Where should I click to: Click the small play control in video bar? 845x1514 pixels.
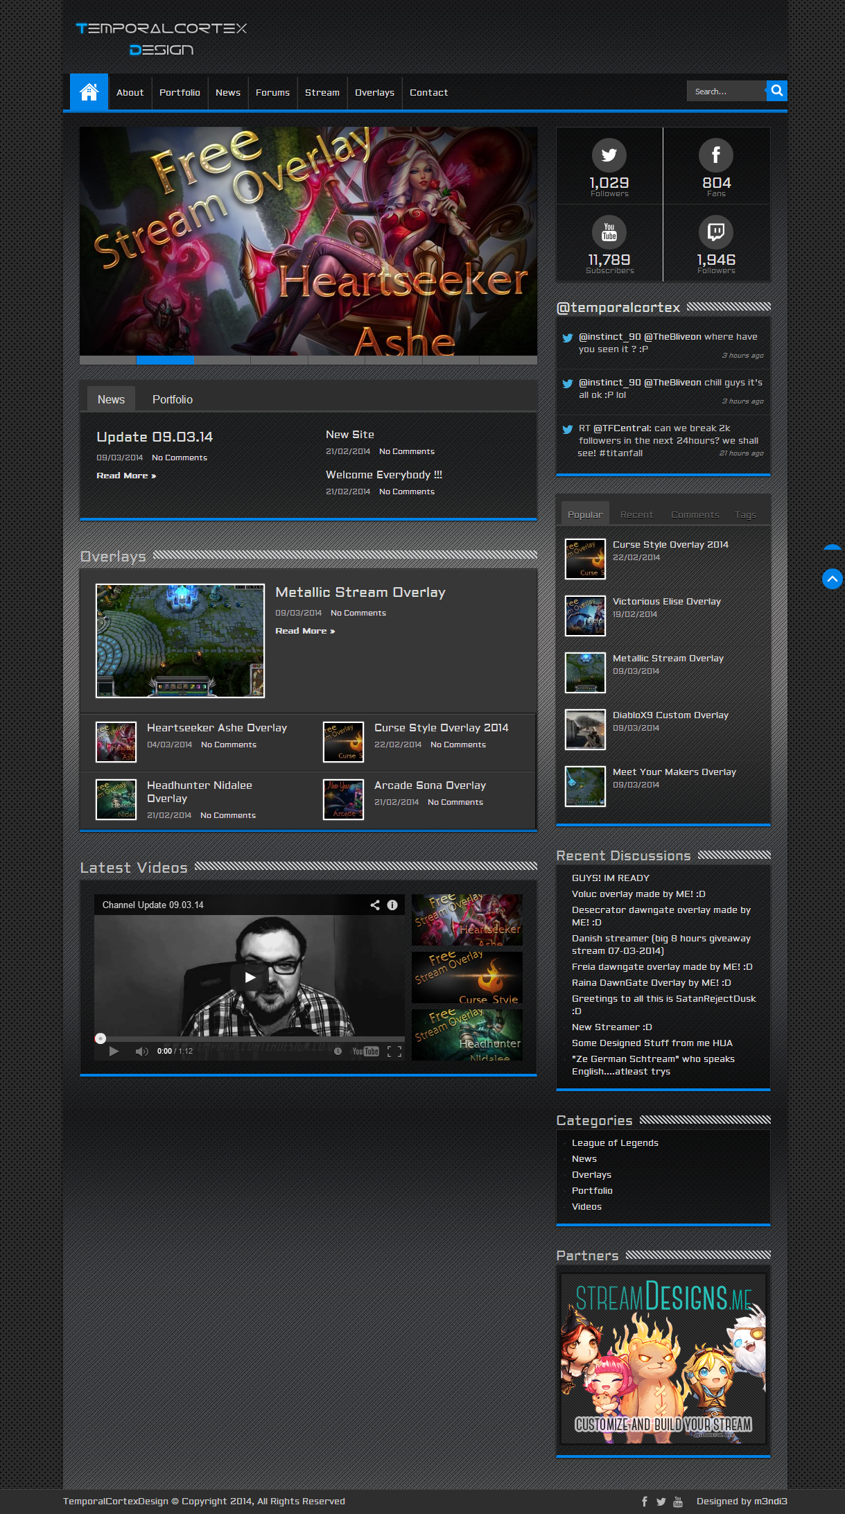[114, 1051]
